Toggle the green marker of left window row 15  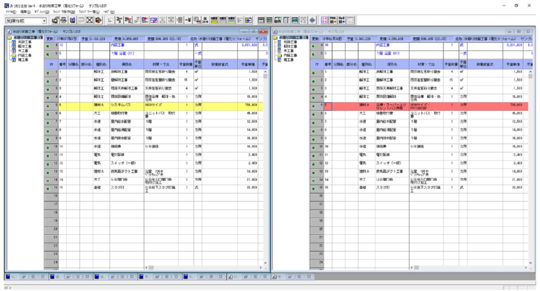(48, 189)
